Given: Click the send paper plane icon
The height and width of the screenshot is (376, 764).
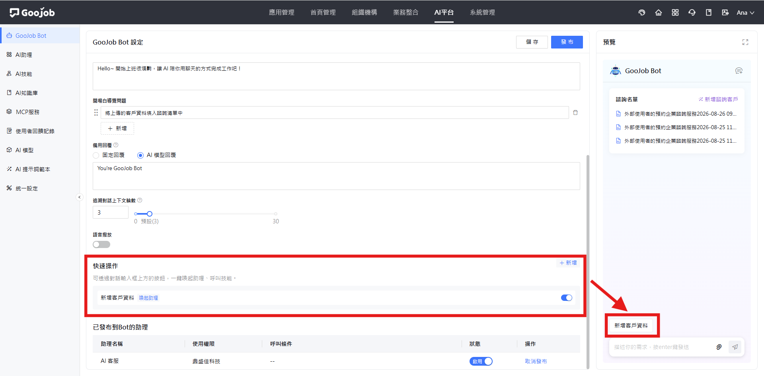Looking at the screenshot, I should 735,347.
